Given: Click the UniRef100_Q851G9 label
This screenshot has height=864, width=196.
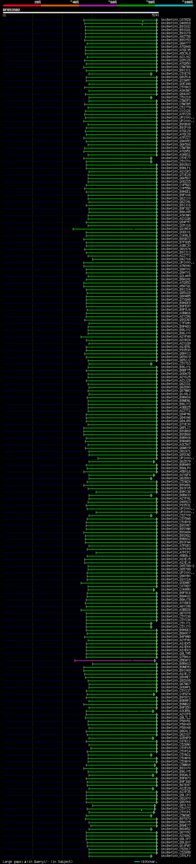Looking at the screenshot, I should (x=176, y=293).
